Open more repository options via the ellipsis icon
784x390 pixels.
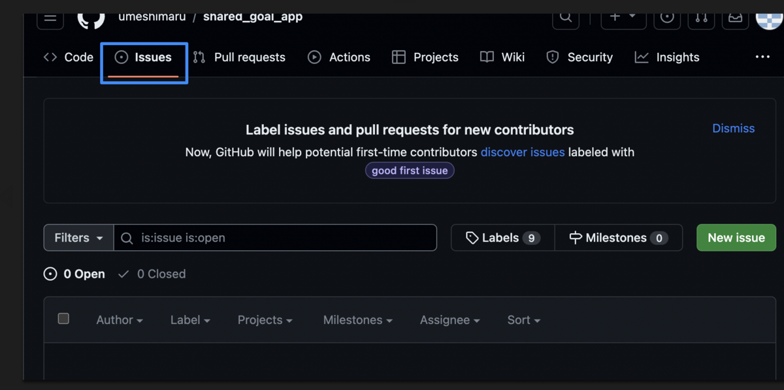coord(762,57)
